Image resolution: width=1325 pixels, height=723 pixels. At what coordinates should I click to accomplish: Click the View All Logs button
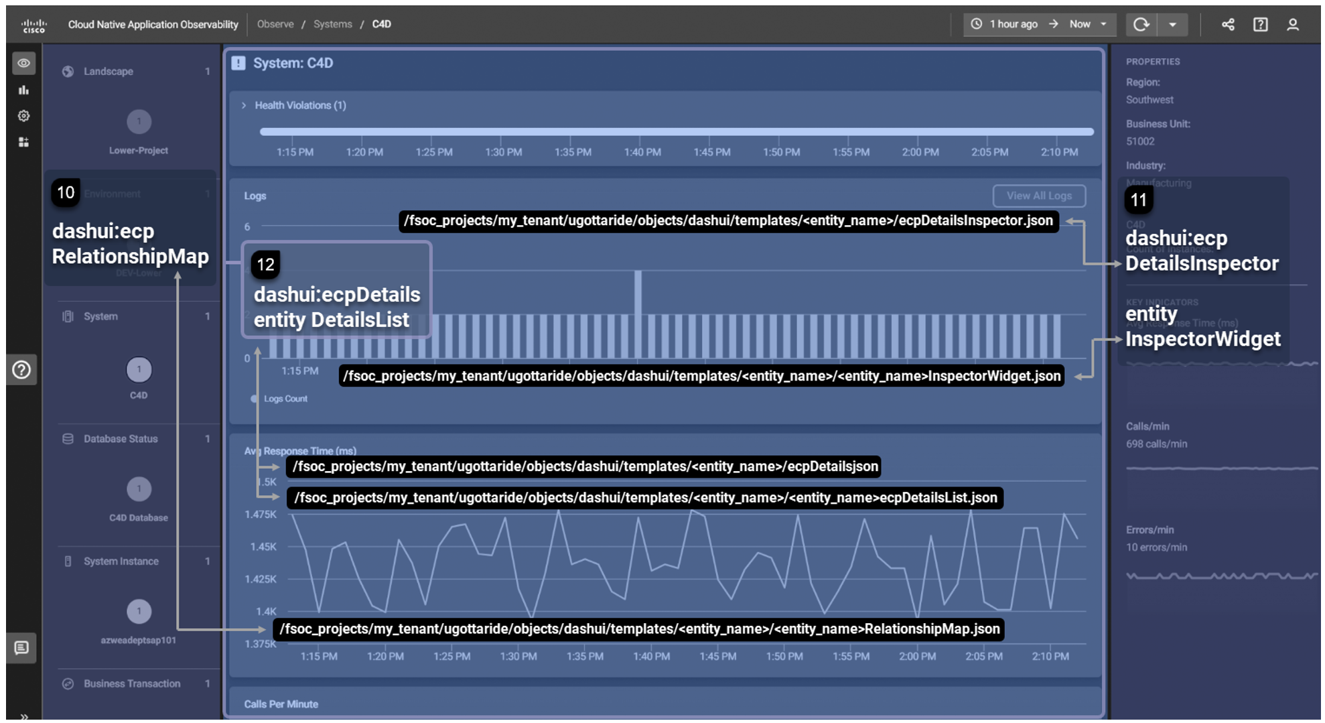click(x=1039, y=196)
